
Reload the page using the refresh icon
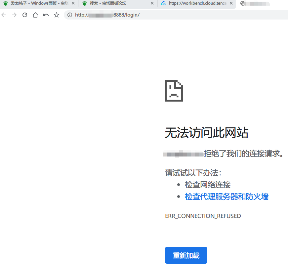click(x=25, y=15)
